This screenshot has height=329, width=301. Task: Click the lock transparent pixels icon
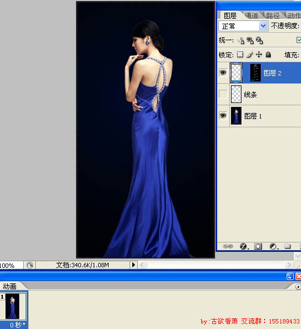[240, 55]
